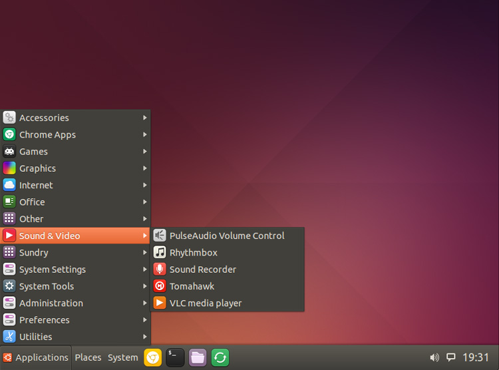Expand the Utilities submenu arrow

click(x=145, y=337)
